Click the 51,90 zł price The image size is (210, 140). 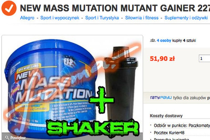(x=162, y=59)
